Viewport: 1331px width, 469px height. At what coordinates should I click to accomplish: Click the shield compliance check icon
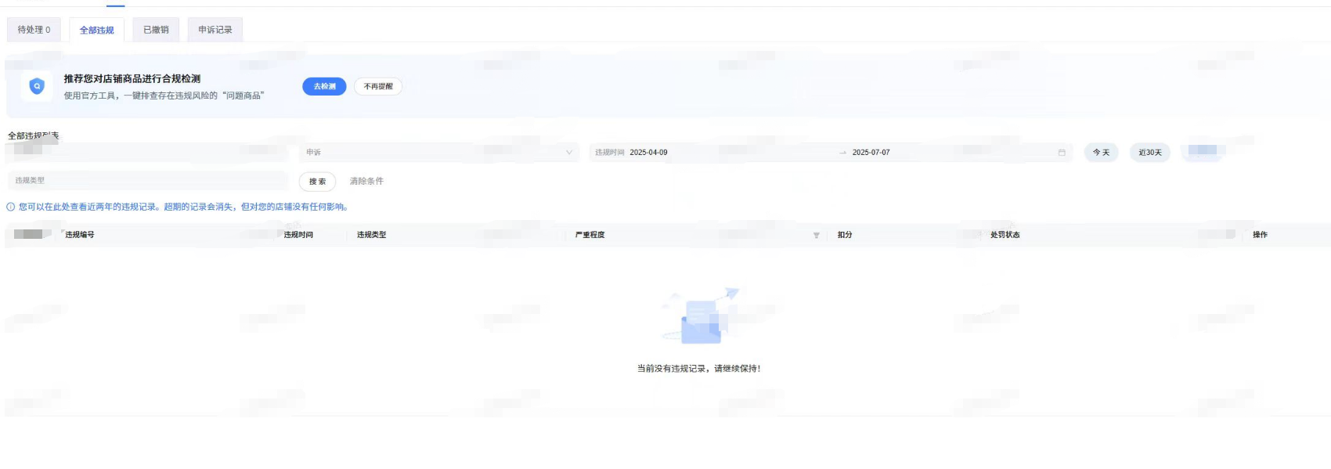37,86
